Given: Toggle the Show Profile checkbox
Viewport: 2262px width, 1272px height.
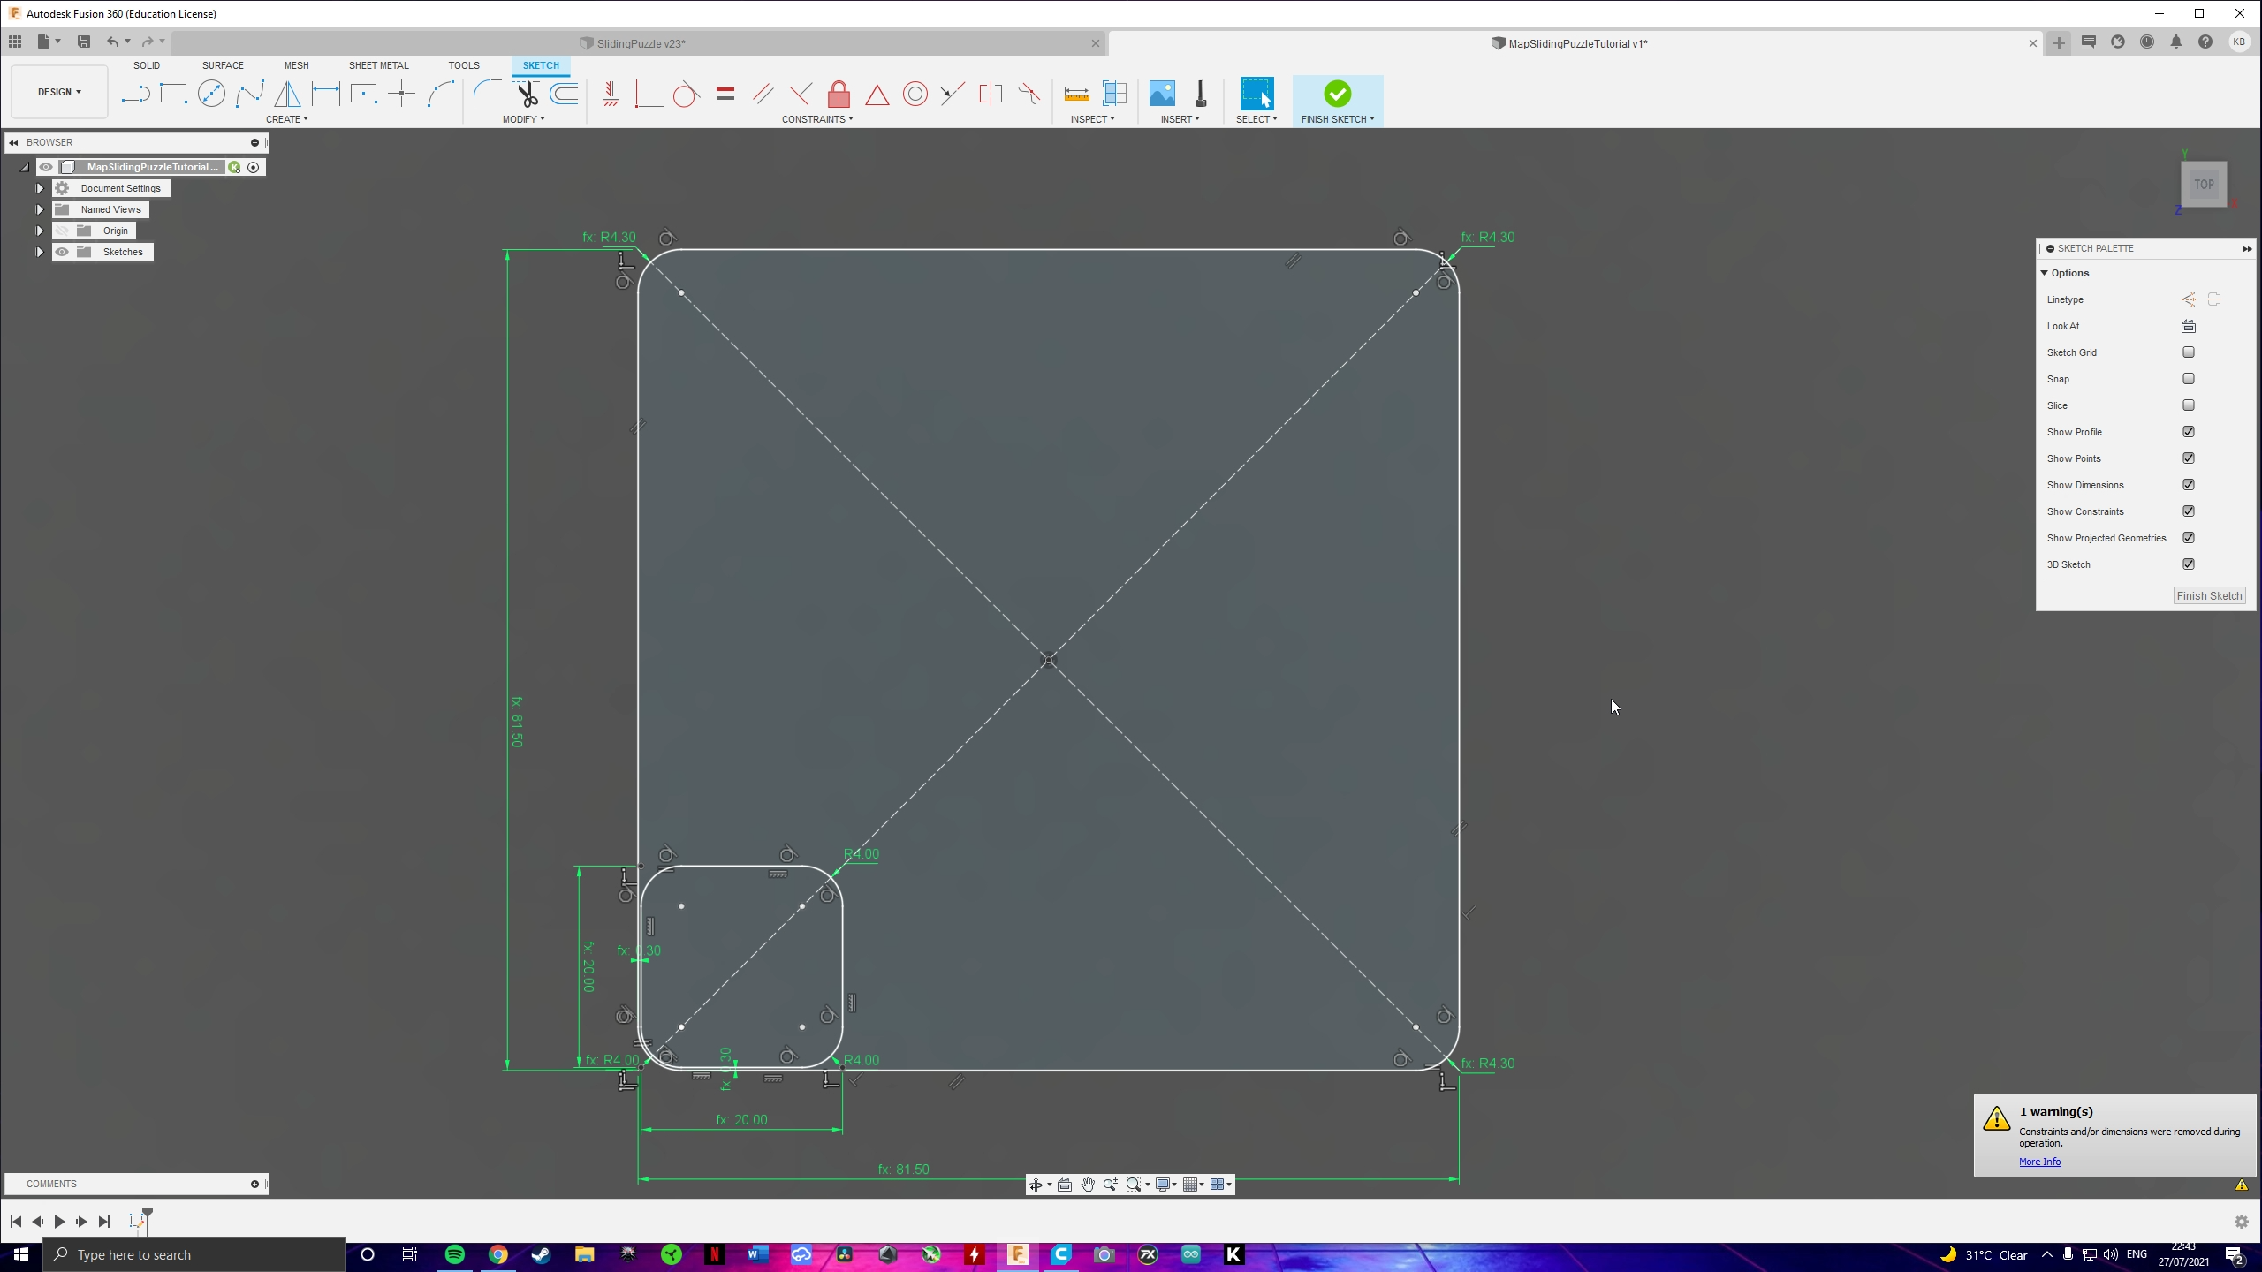Looking at the screenshot, I should (x=2188, y=430).
